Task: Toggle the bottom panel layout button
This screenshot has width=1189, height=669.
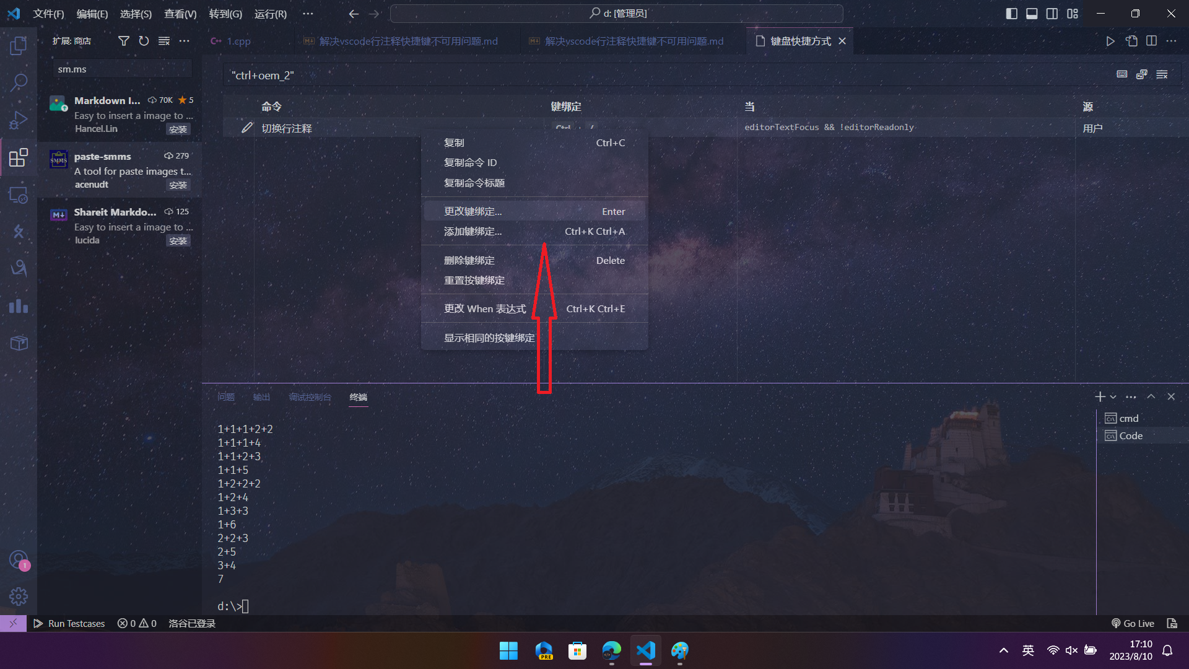Action: pos(1032,14)
